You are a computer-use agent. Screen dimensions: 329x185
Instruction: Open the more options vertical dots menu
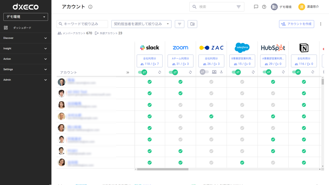tap(321, 24)
